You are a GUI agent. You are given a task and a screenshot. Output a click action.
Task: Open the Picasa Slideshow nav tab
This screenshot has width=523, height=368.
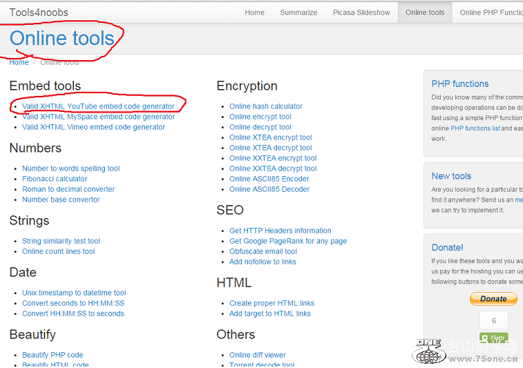click(361, 12)
